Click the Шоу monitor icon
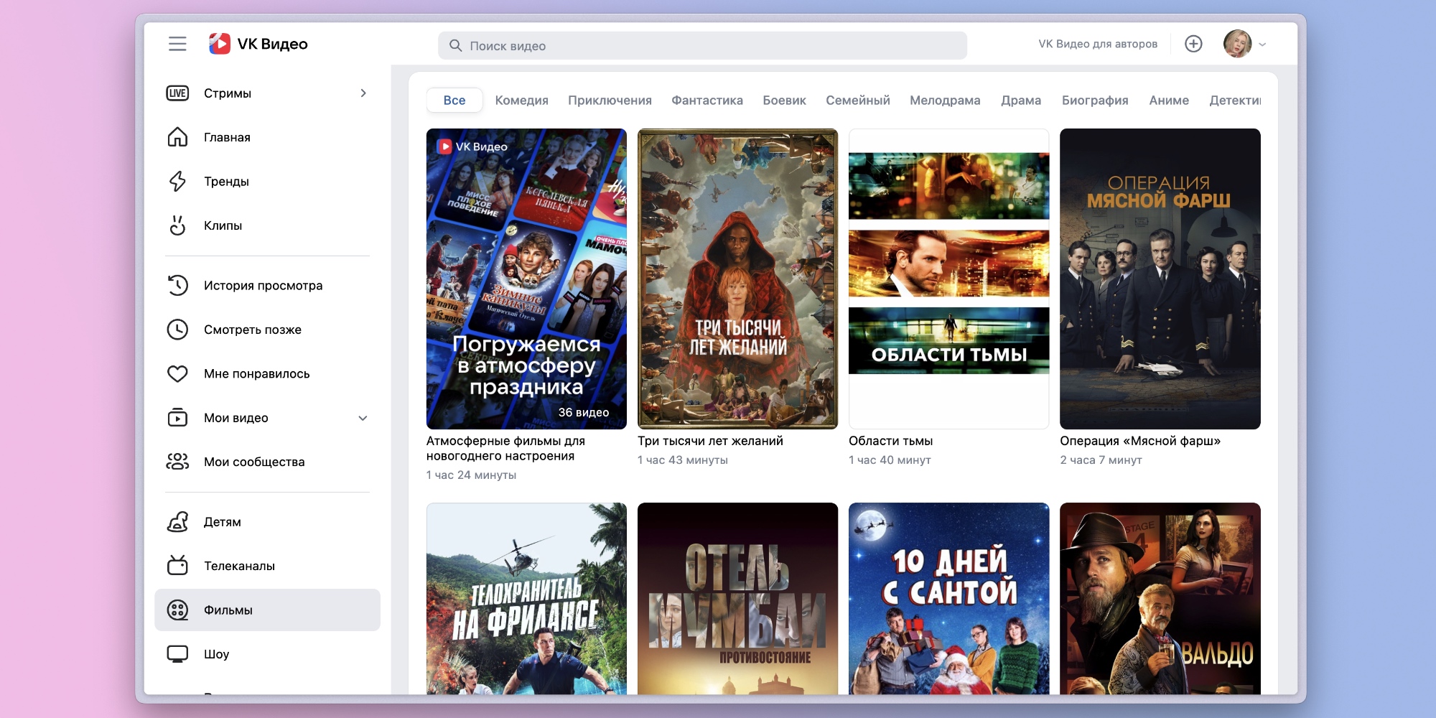 click(177, 654)
